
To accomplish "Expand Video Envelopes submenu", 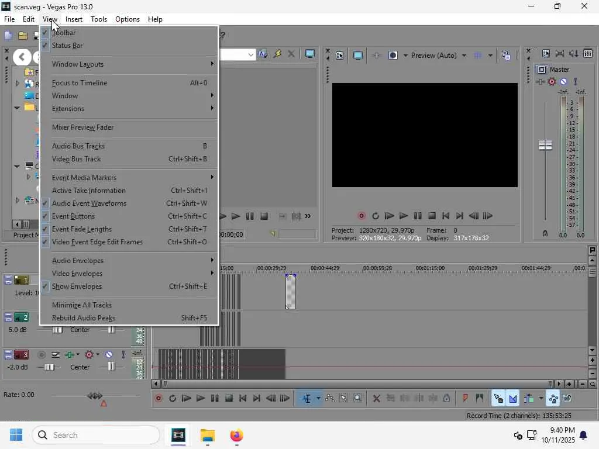I will 129,274.
